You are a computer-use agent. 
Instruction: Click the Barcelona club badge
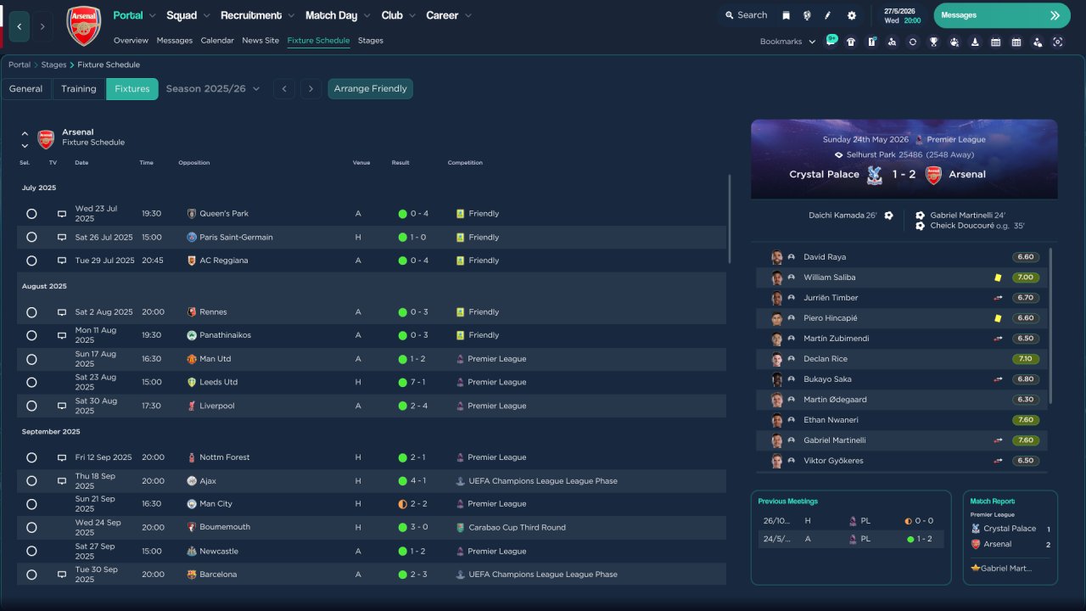pyautogui.click(x=192, y=575)
